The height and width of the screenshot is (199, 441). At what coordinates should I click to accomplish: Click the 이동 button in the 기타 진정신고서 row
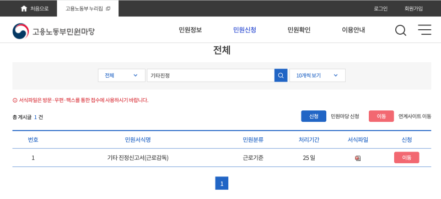click(406, 158)
